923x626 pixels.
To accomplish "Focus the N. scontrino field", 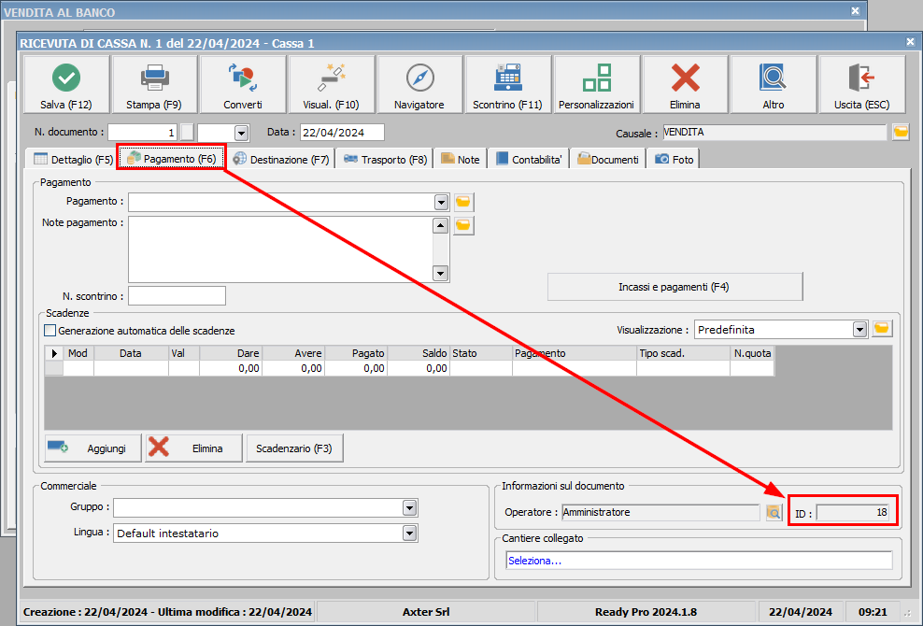I will coord(177,295).
